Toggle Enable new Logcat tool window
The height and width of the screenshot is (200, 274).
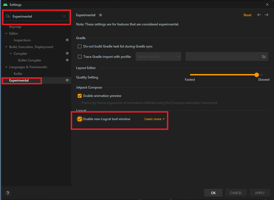80,119
